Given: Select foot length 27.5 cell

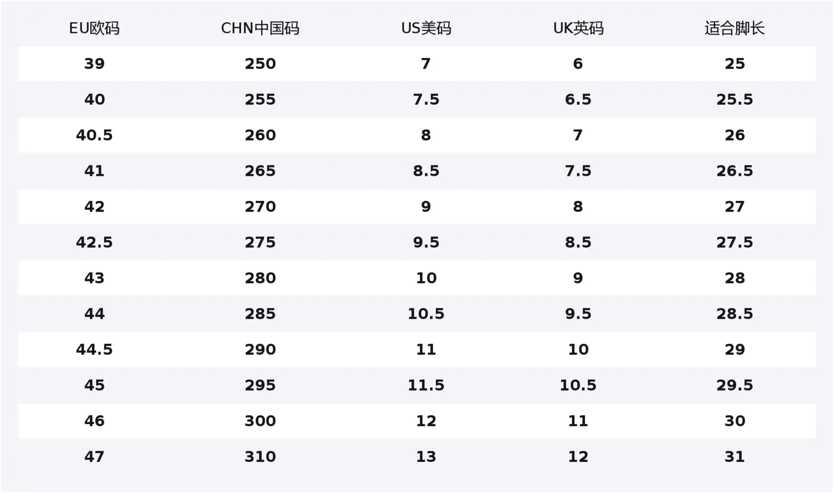Looking at the screenshot, I should pyautogui.click(x=734, y=243).
